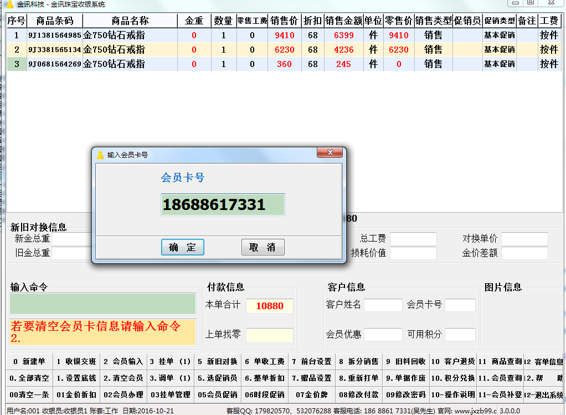Viewport: 566px width, 415px height.
Task: Open 5 新旧对换
Action: (218, 362)
